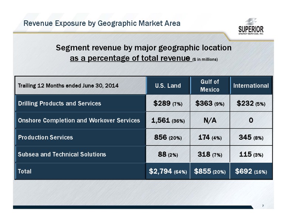The height and width of the screenshot is (222, 287).
Task: Click the '$855 (20%)' total cell
Action: (210, 171)
